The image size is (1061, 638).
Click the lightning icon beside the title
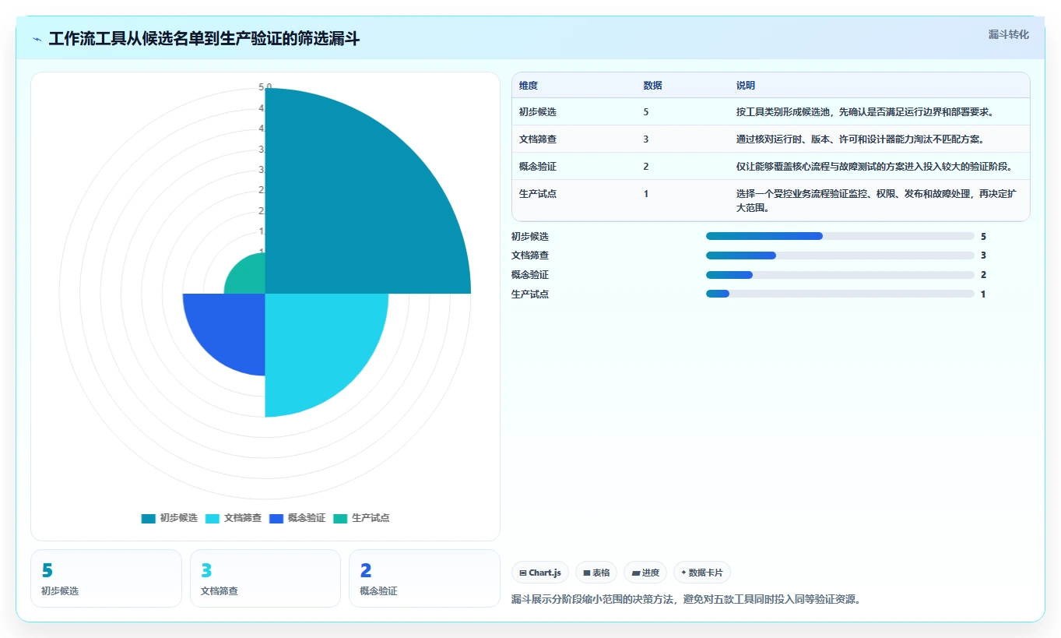[37, 39]
